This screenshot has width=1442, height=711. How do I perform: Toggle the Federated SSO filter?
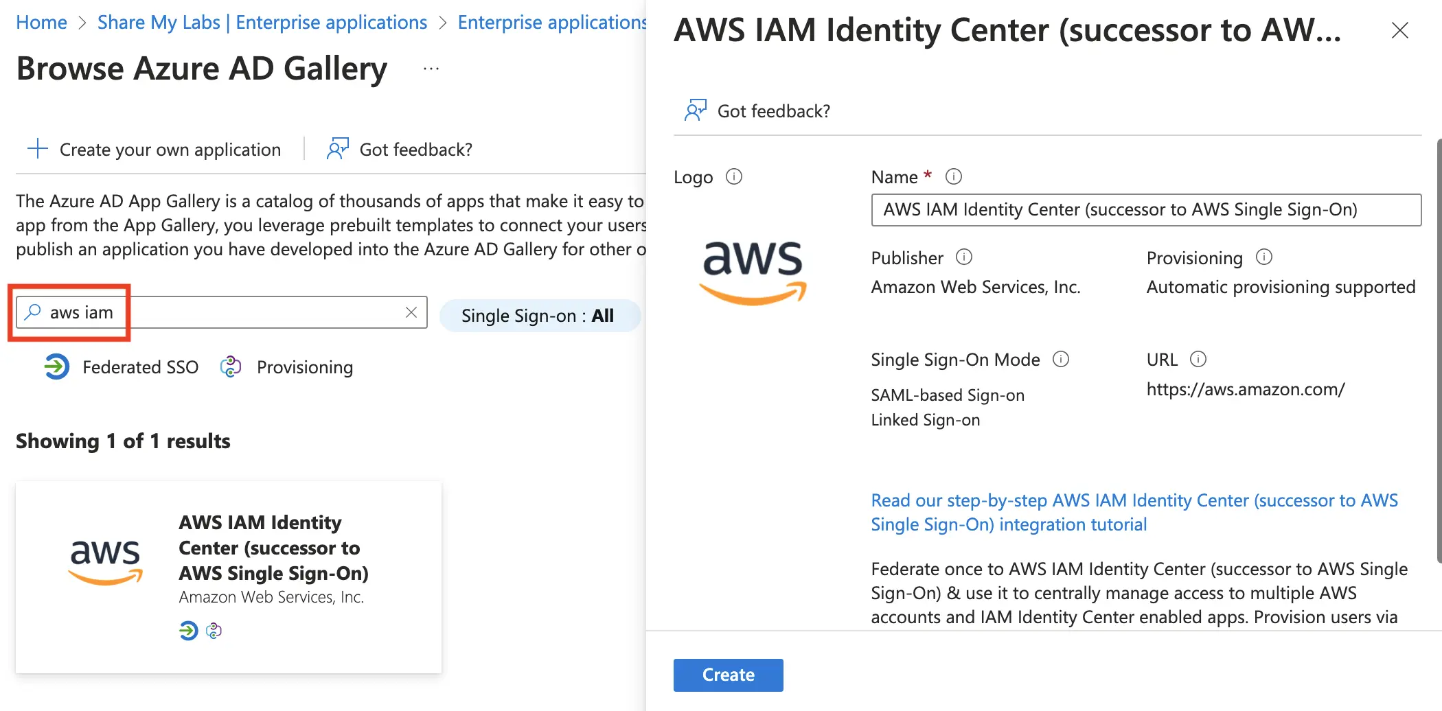122,367
